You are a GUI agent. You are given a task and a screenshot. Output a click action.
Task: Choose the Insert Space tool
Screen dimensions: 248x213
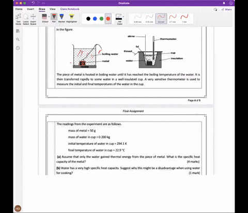33,19
